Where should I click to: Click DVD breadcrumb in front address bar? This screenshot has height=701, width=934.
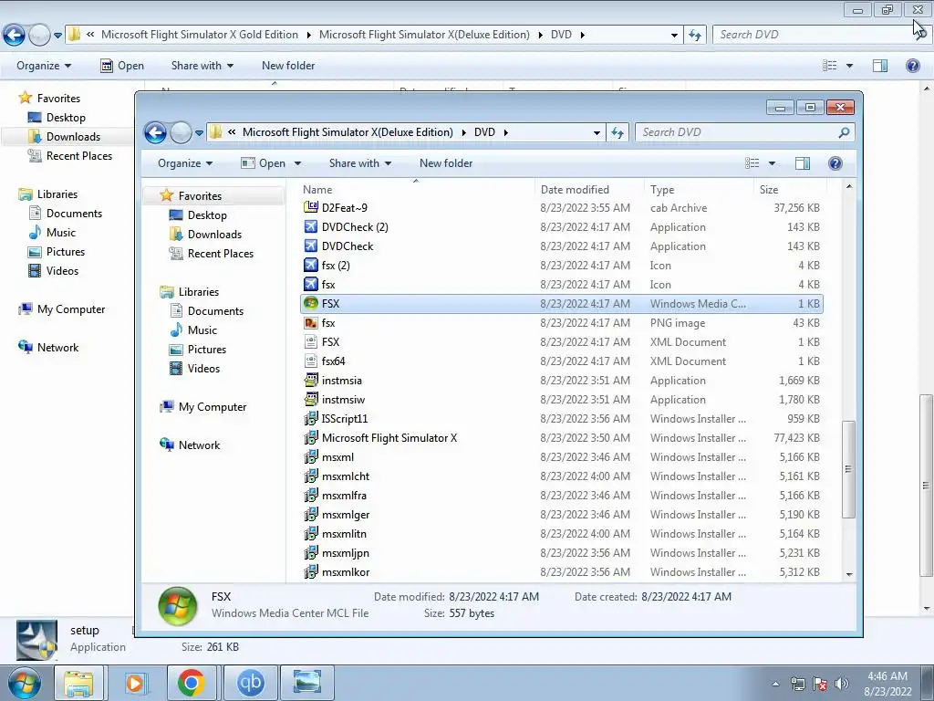[484, 132]
